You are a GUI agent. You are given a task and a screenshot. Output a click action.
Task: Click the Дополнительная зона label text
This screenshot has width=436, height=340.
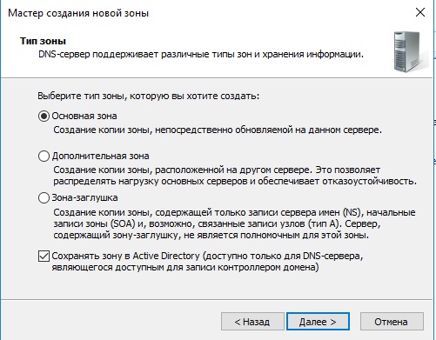(x=100, y=156)
